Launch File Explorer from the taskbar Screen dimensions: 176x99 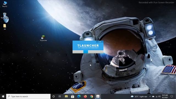(x=66, y=97)
